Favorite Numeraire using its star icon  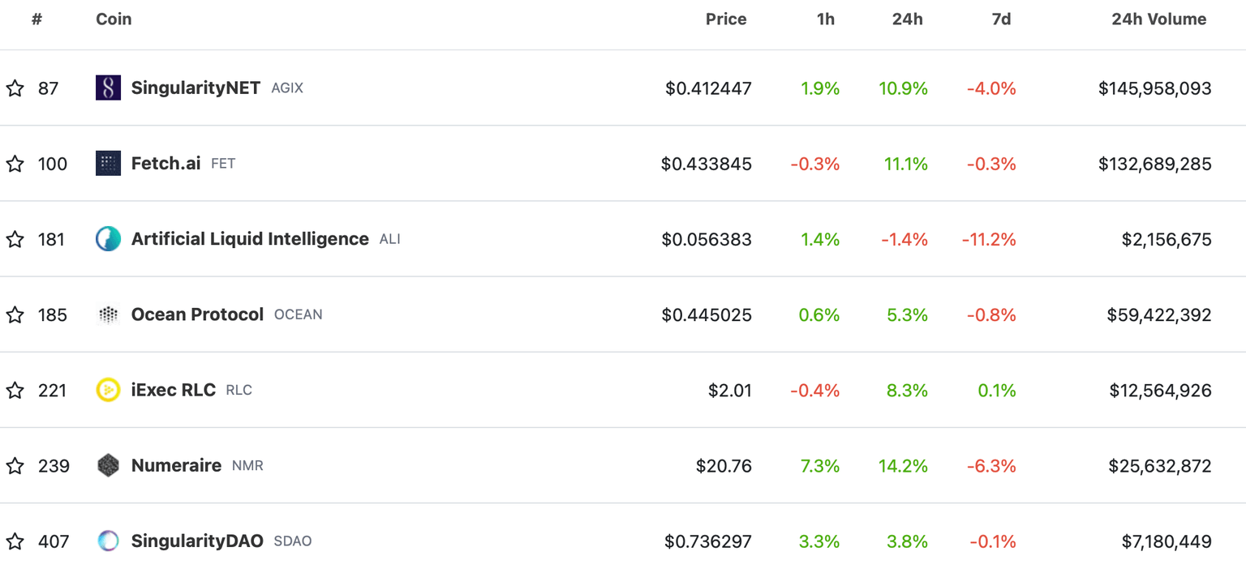tap(15, 465)
